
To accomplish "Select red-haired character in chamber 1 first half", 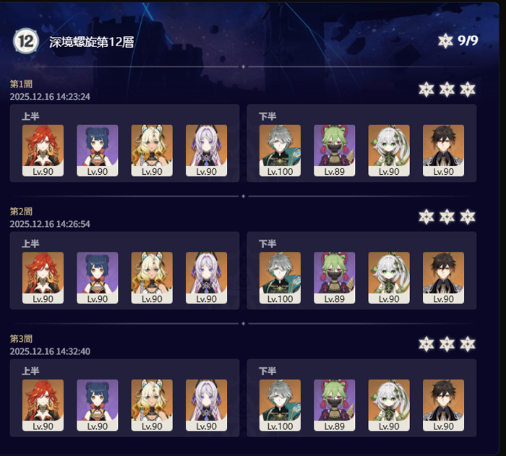I will coord(43,151).
